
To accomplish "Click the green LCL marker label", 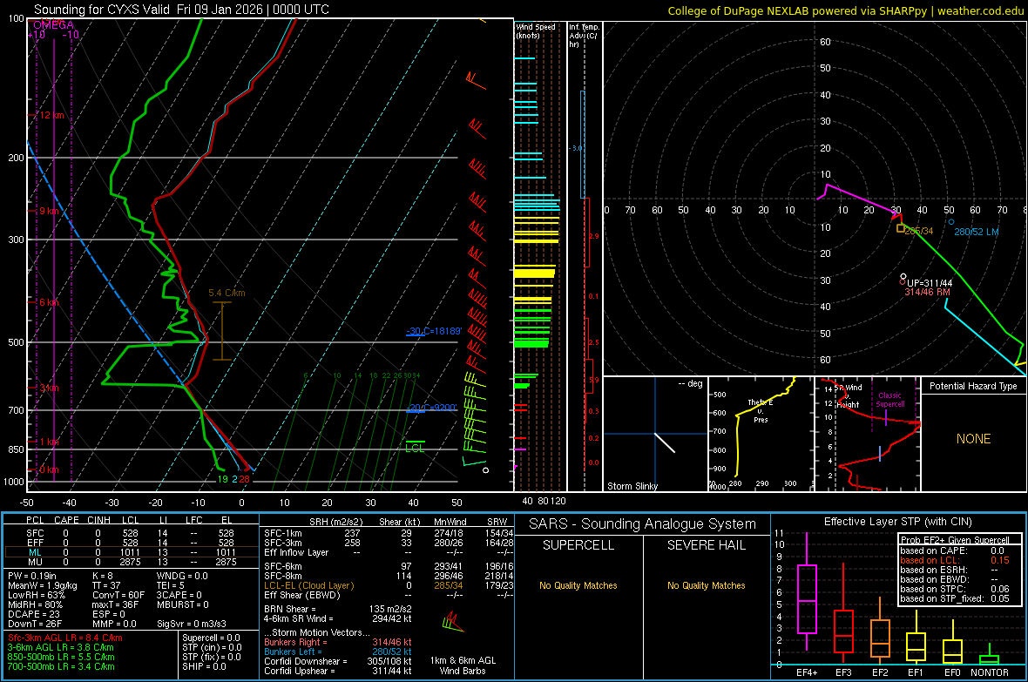I will pos(415,449).
